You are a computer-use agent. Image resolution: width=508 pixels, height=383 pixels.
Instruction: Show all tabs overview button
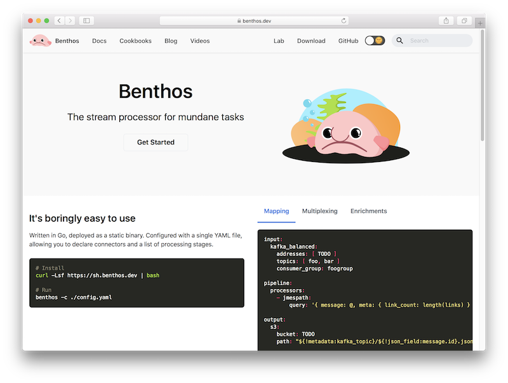point(464,21)
